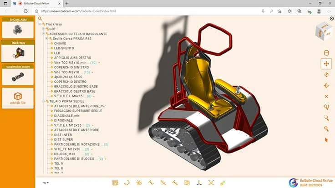Activate the rotate view tool
335x188 pixels.
[x=326, y=74]
